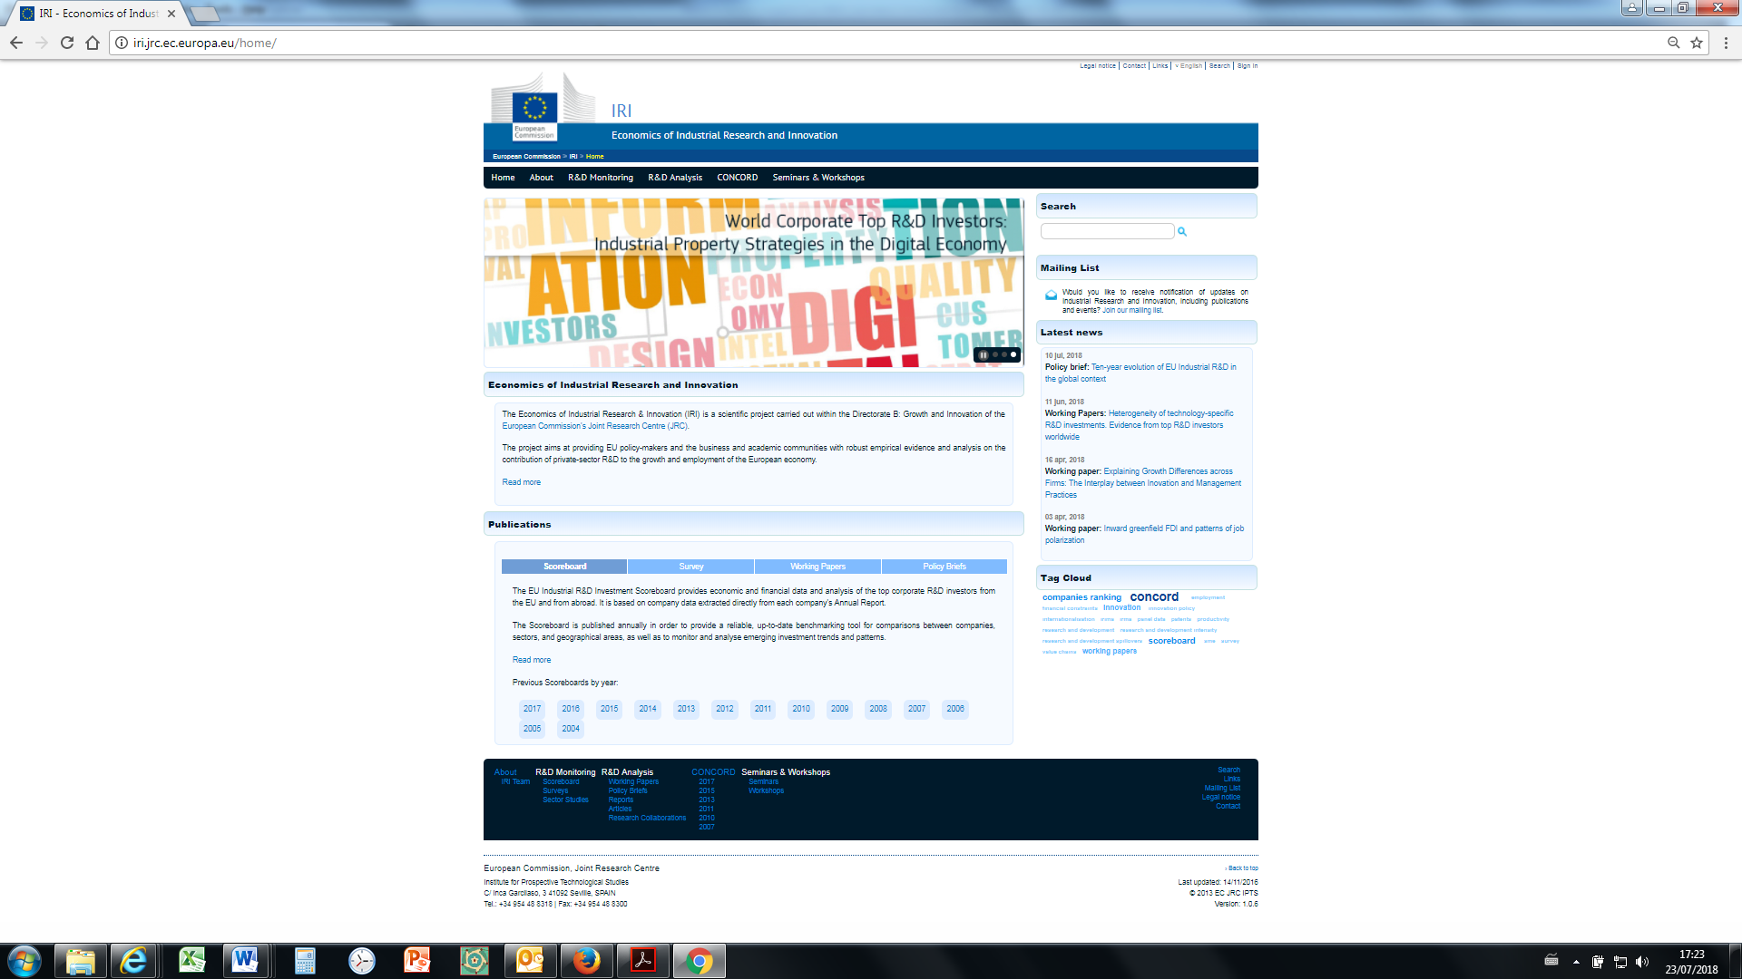Switch to first banner slide dot
This screenshot has height=979, width=1742.
point(995,354)
